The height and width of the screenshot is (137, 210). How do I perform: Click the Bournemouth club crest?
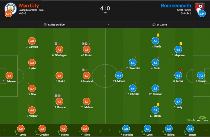200,8
